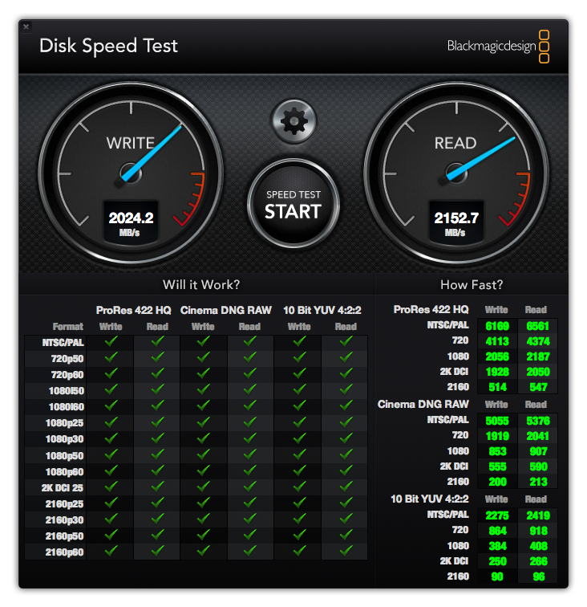Image resolution: width=587 pixels, height=607 pixels.
Task: Click the ProRes 422 HQ Write checkmark for NTSC/PAL
Action: tap(111, 341)
